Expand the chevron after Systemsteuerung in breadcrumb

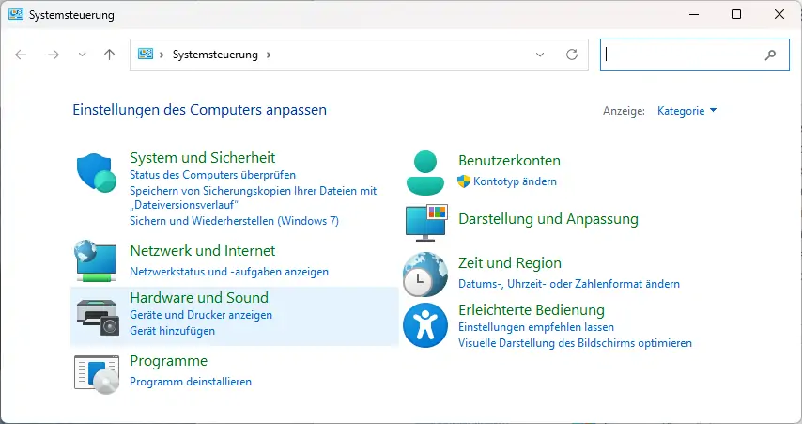(269, 55)
